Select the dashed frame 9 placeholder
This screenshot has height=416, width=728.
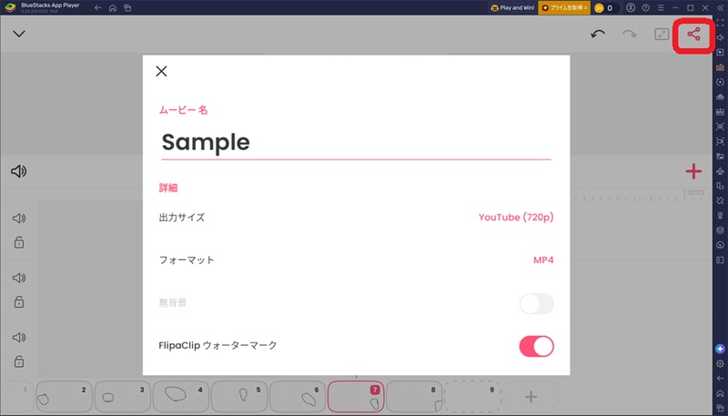[x=472, y=397]
